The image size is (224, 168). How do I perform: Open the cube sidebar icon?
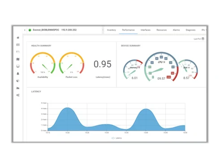coord(18,81)
